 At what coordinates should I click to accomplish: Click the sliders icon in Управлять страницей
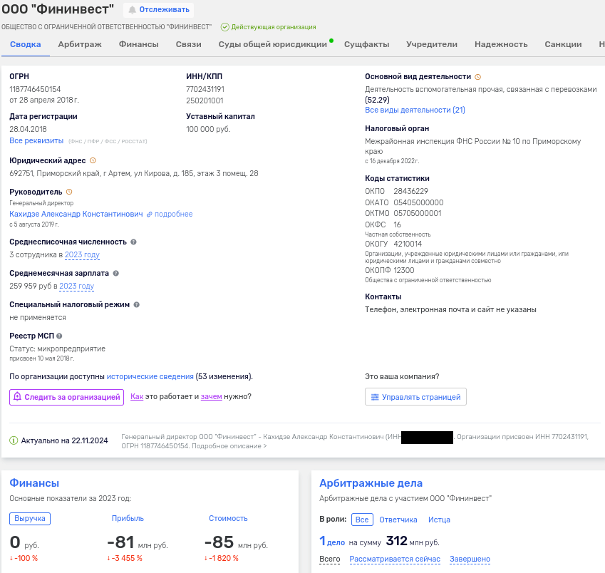click(375, 397)
